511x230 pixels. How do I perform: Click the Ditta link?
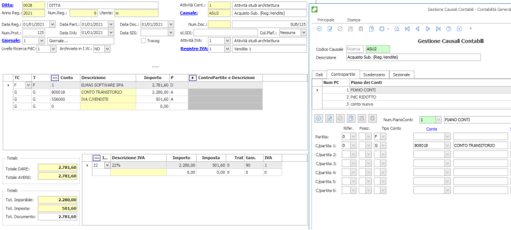click(x=7, y=5)
